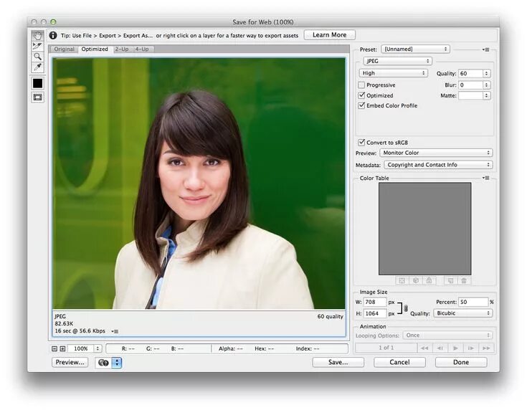Click the image Height field

point(375,313)
